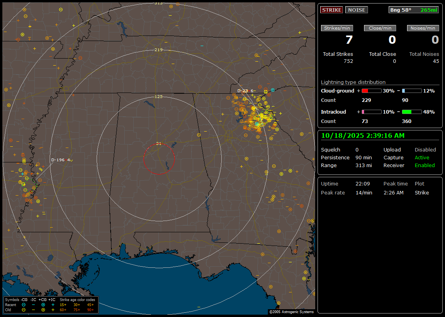Viewport: 445px width, 317px height.
Task: Click the old -IC yellow dash symbol
Action: (34, 310)
